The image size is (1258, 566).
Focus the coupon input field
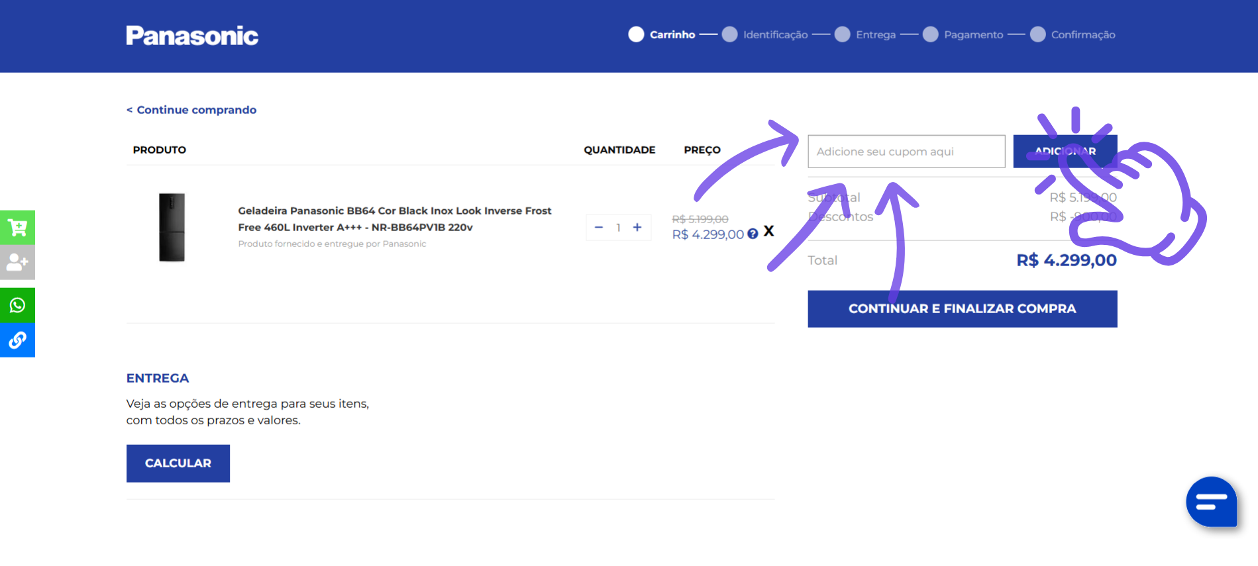click(x=906, y=152)
